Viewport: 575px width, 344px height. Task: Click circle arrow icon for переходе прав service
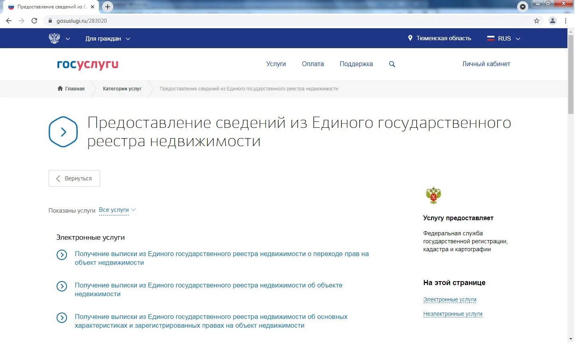(62, 255)
